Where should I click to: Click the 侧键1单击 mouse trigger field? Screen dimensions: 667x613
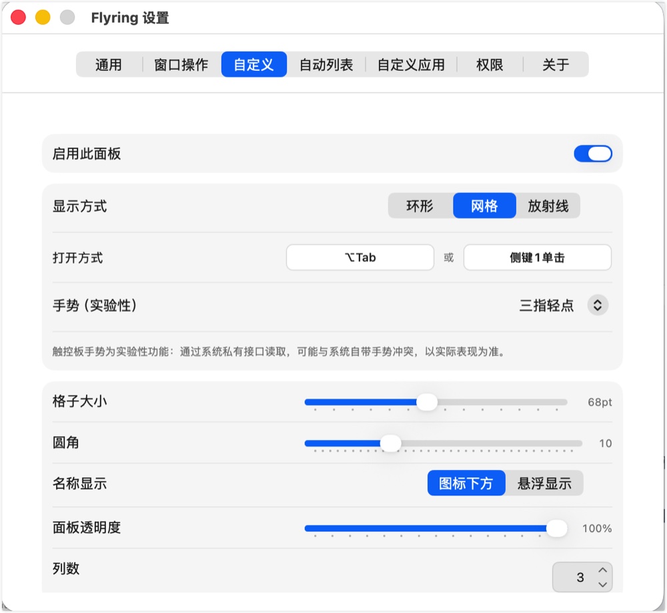tap(537, 257)
